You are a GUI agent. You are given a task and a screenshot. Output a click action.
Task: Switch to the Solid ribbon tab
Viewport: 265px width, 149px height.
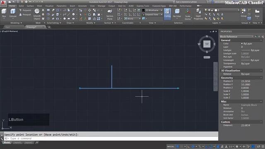pos(21,6)
